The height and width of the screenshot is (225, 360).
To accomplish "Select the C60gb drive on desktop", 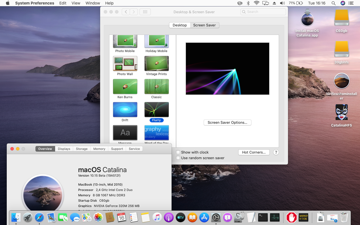I will 341,18.
